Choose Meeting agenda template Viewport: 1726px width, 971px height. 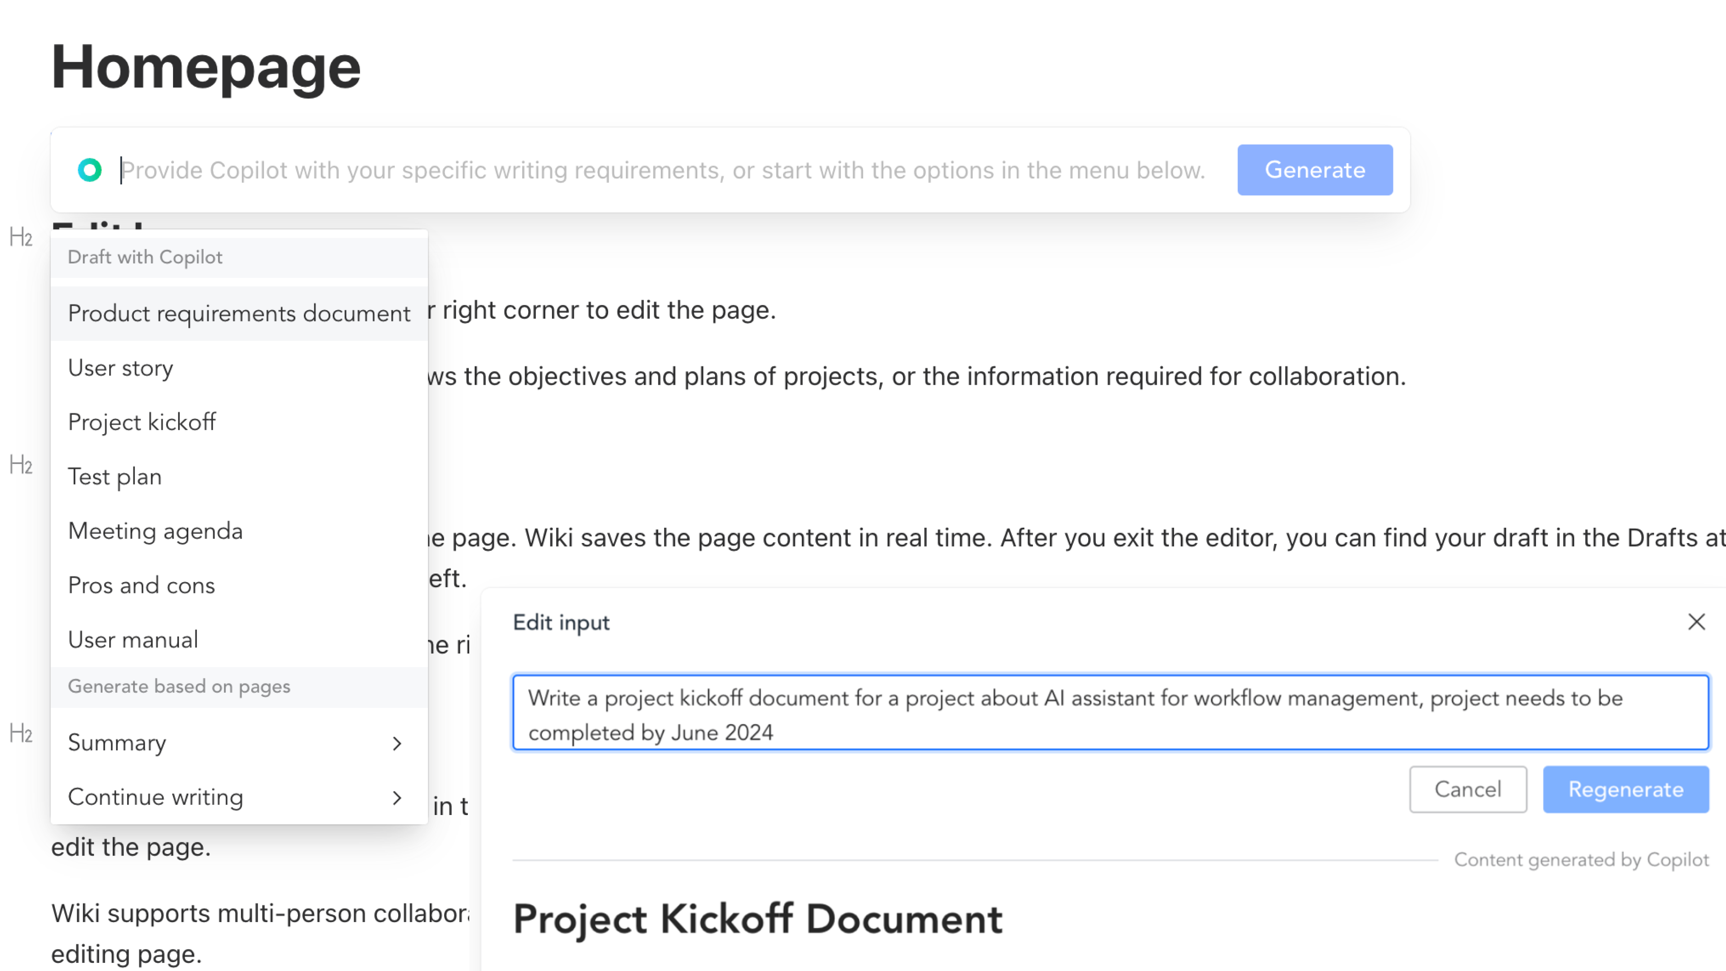(156, 531)
